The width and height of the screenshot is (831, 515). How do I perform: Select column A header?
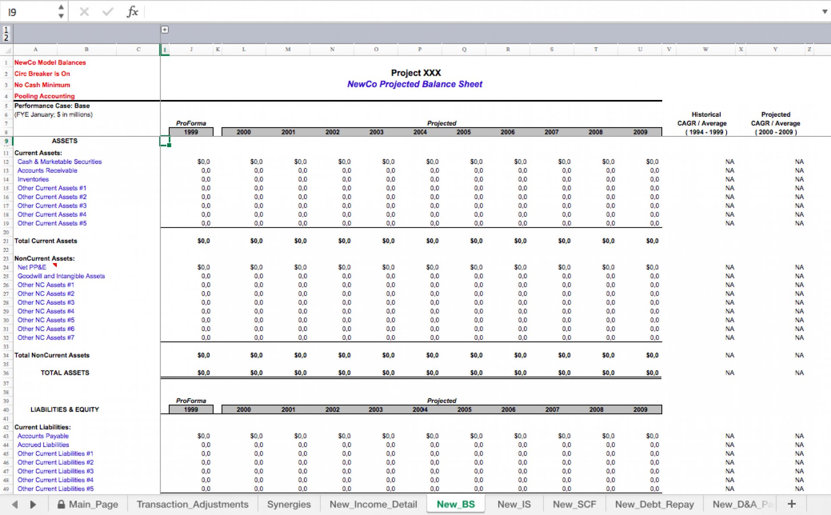pos(35,49)
